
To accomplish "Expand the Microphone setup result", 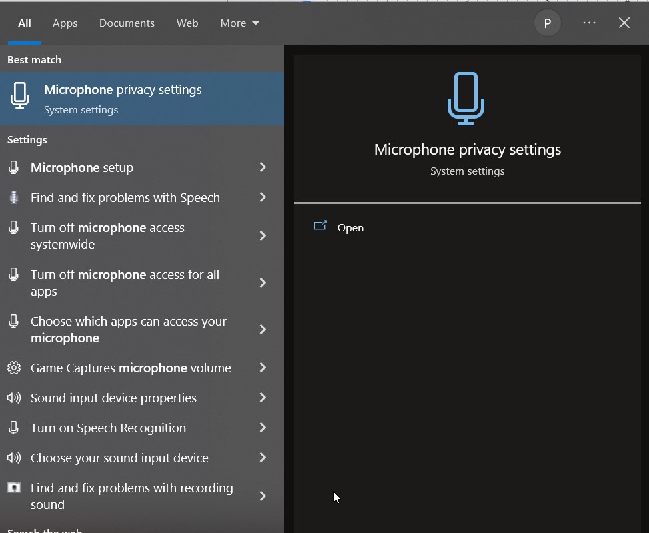I will coord(262,167).
